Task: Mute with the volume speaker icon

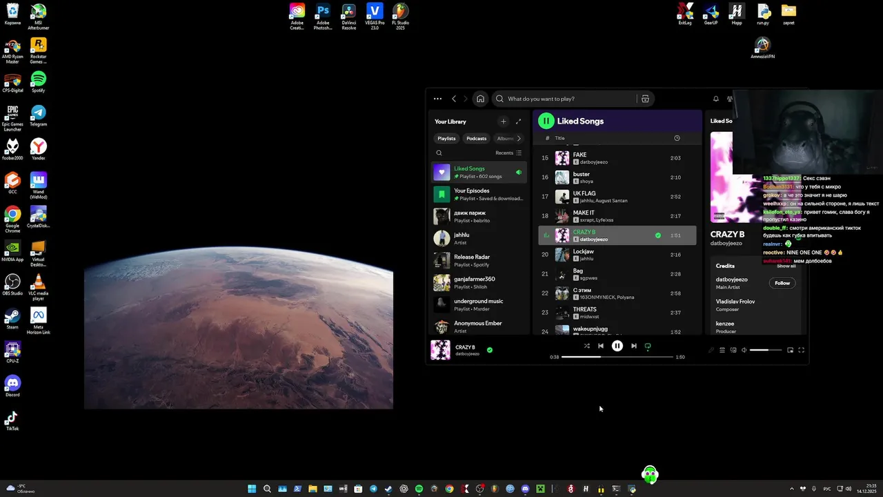Action: click(x=744, y=350)
